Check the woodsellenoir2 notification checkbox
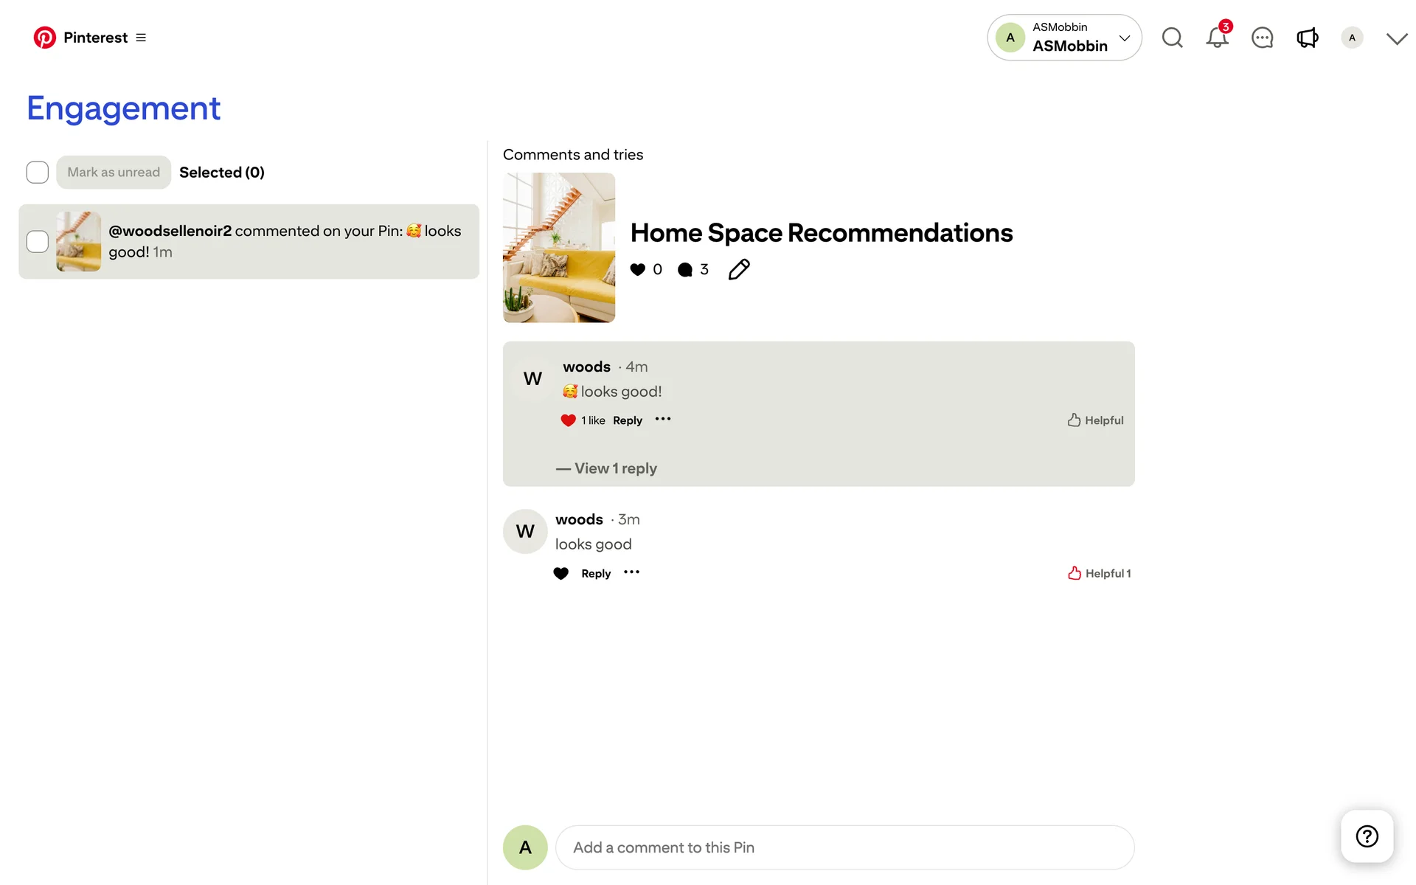The image size is (1416, 885). pyautogui.click(x=38, y=241)
